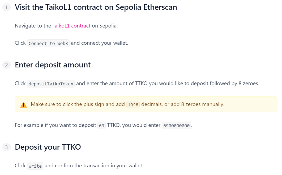Click the '10^8' code snippet in warning

tap(133, 105)
